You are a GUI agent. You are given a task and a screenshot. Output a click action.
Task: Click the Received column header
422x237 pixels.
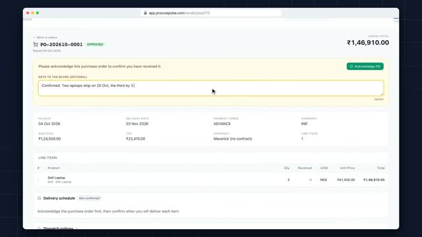305,168
